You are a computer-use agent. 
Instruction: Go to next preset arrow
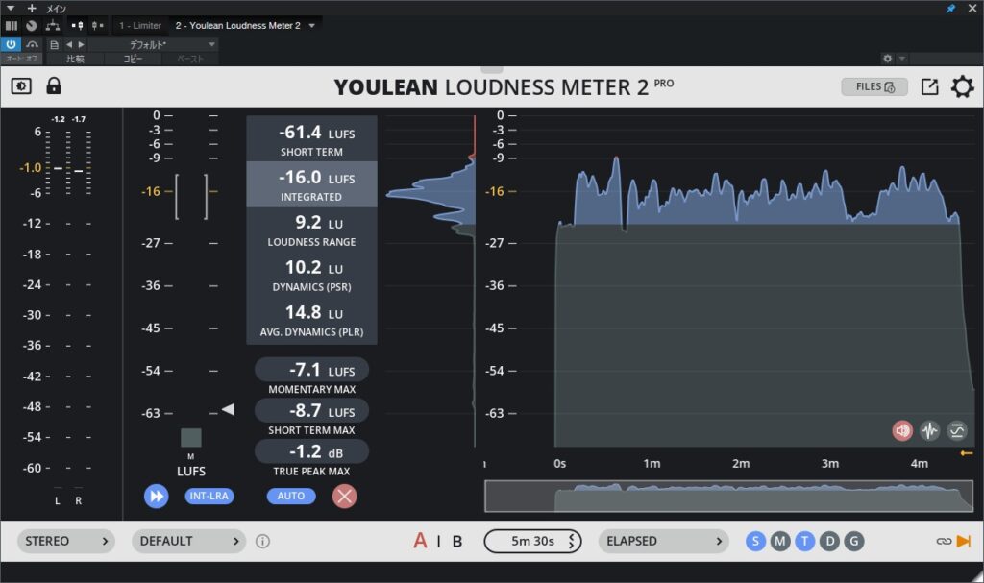(81, 44)
